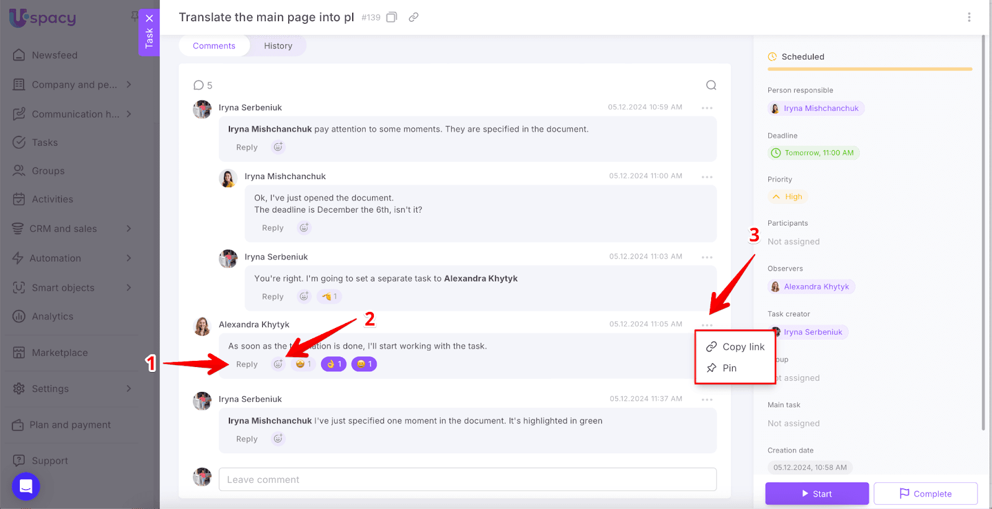Image resolution: width=992 pixels, height=509 pixels.
Task: Expand Automation submenu
Action: click(129, 258)
